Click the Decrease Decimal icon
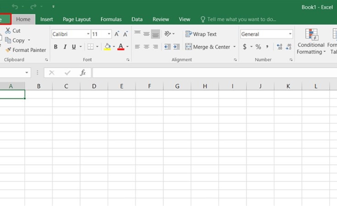The image size is (337, 206). [x=289, y=47]
